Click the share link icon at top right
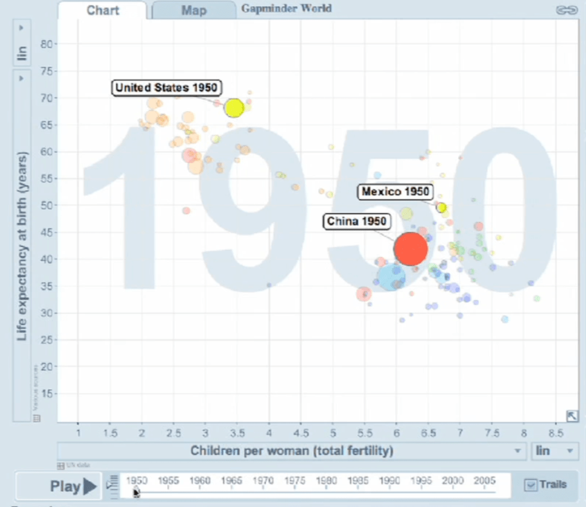Screen dimensions: 586x507 [567, 10]
